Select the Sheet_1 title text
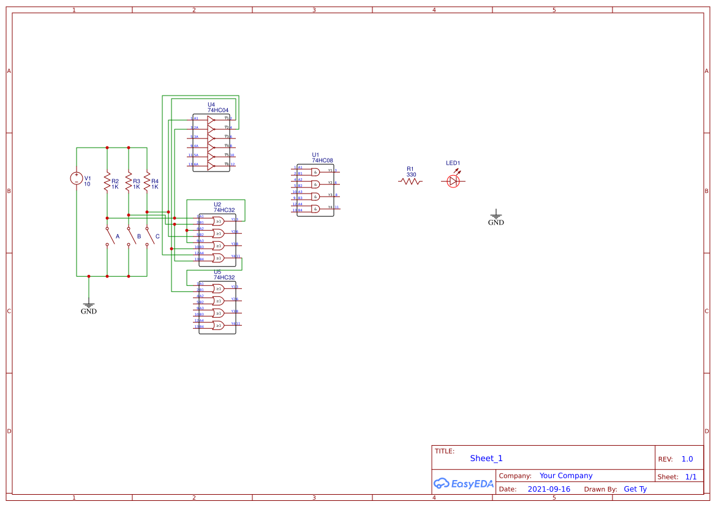716x507 pixels. [486, 458]
